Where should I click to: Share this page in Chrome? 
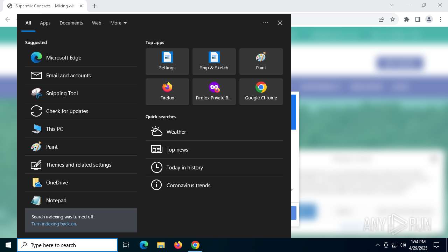tap(381, 20)
